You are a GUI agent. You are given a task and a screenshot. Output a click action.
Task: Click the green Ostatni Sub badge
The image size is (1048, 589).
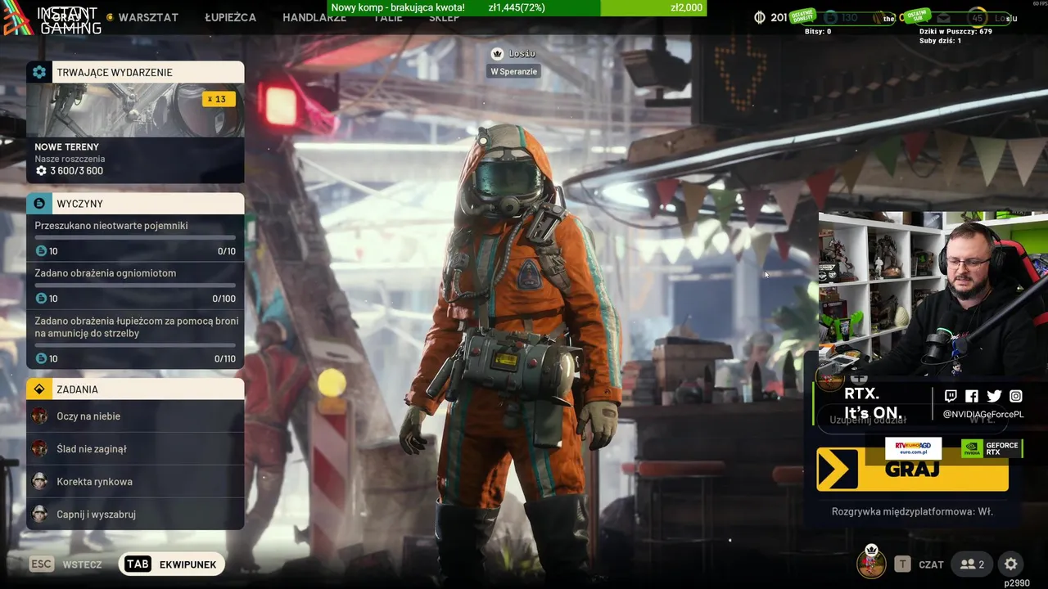[918, 16]
